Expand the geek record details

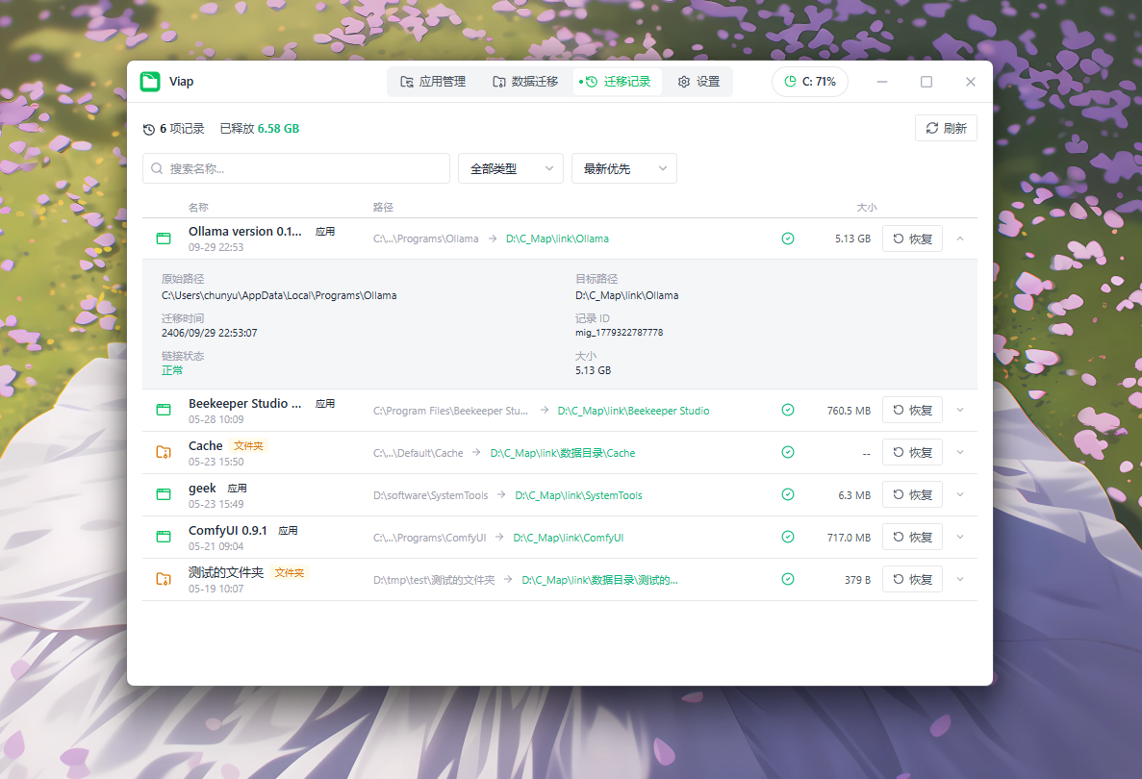tap(960, 494)
